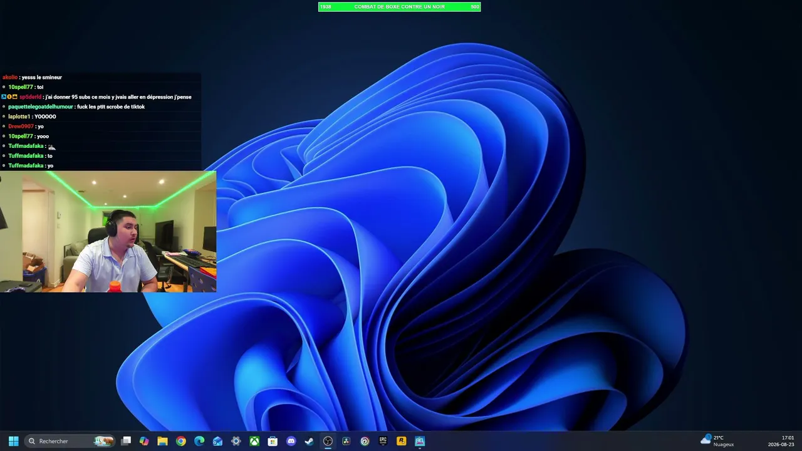Open the weather widget cloud icon
Viewport: 802px width, 451px height.
(706, 440)
